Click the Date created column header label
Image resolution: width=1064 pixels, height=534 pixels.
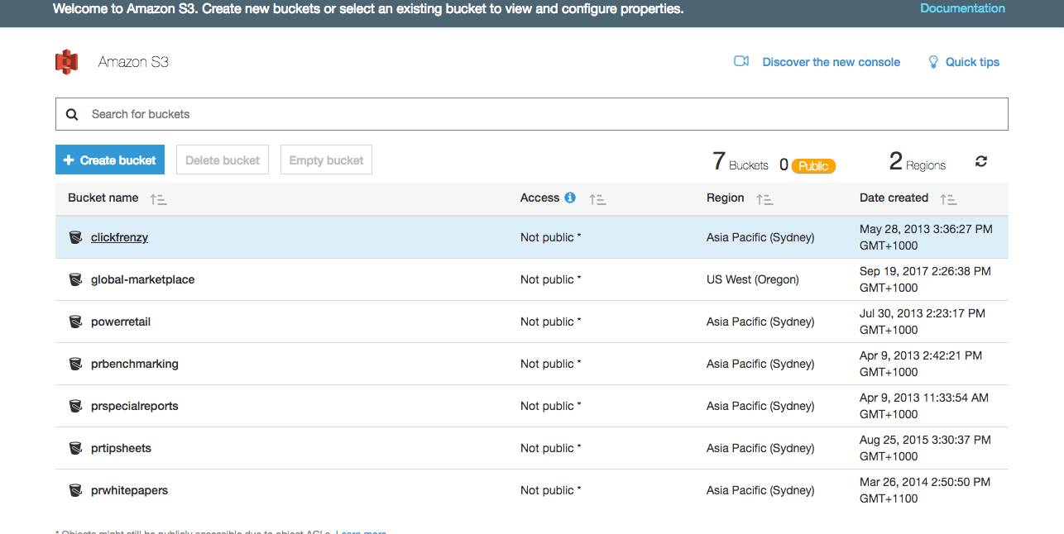(894, 198)
